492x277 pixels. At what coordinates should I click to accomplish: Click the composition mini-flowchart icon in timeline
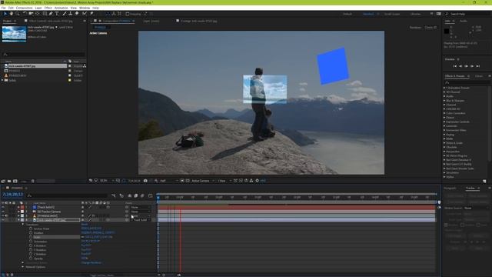[114, 195]
